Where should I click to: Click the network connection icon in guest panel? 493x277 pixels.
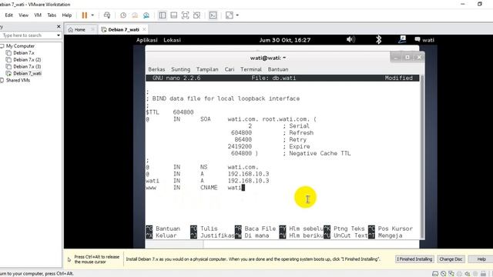pos(402,39)
